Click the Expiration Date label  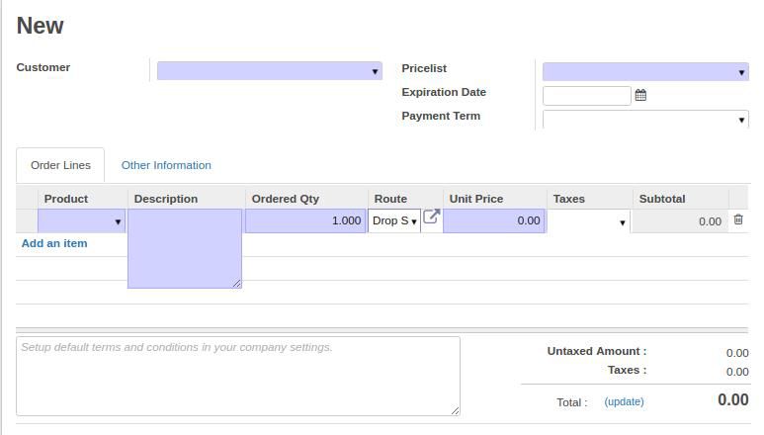[x=444, y=92]
